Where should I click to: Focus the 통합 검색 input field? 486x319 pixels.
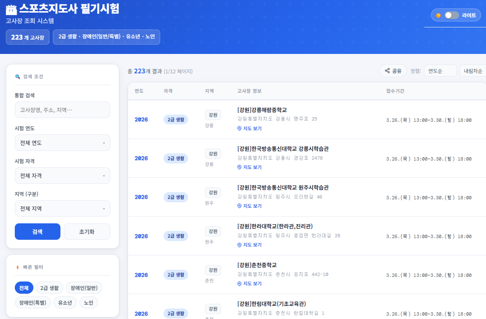(62, 110)
